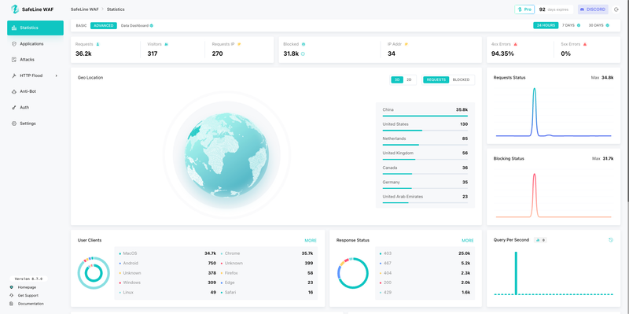Click the SafeLine WAF logo icon
Image resolution: width=629 pixels, height=314 pixels.
pos(15,9)
